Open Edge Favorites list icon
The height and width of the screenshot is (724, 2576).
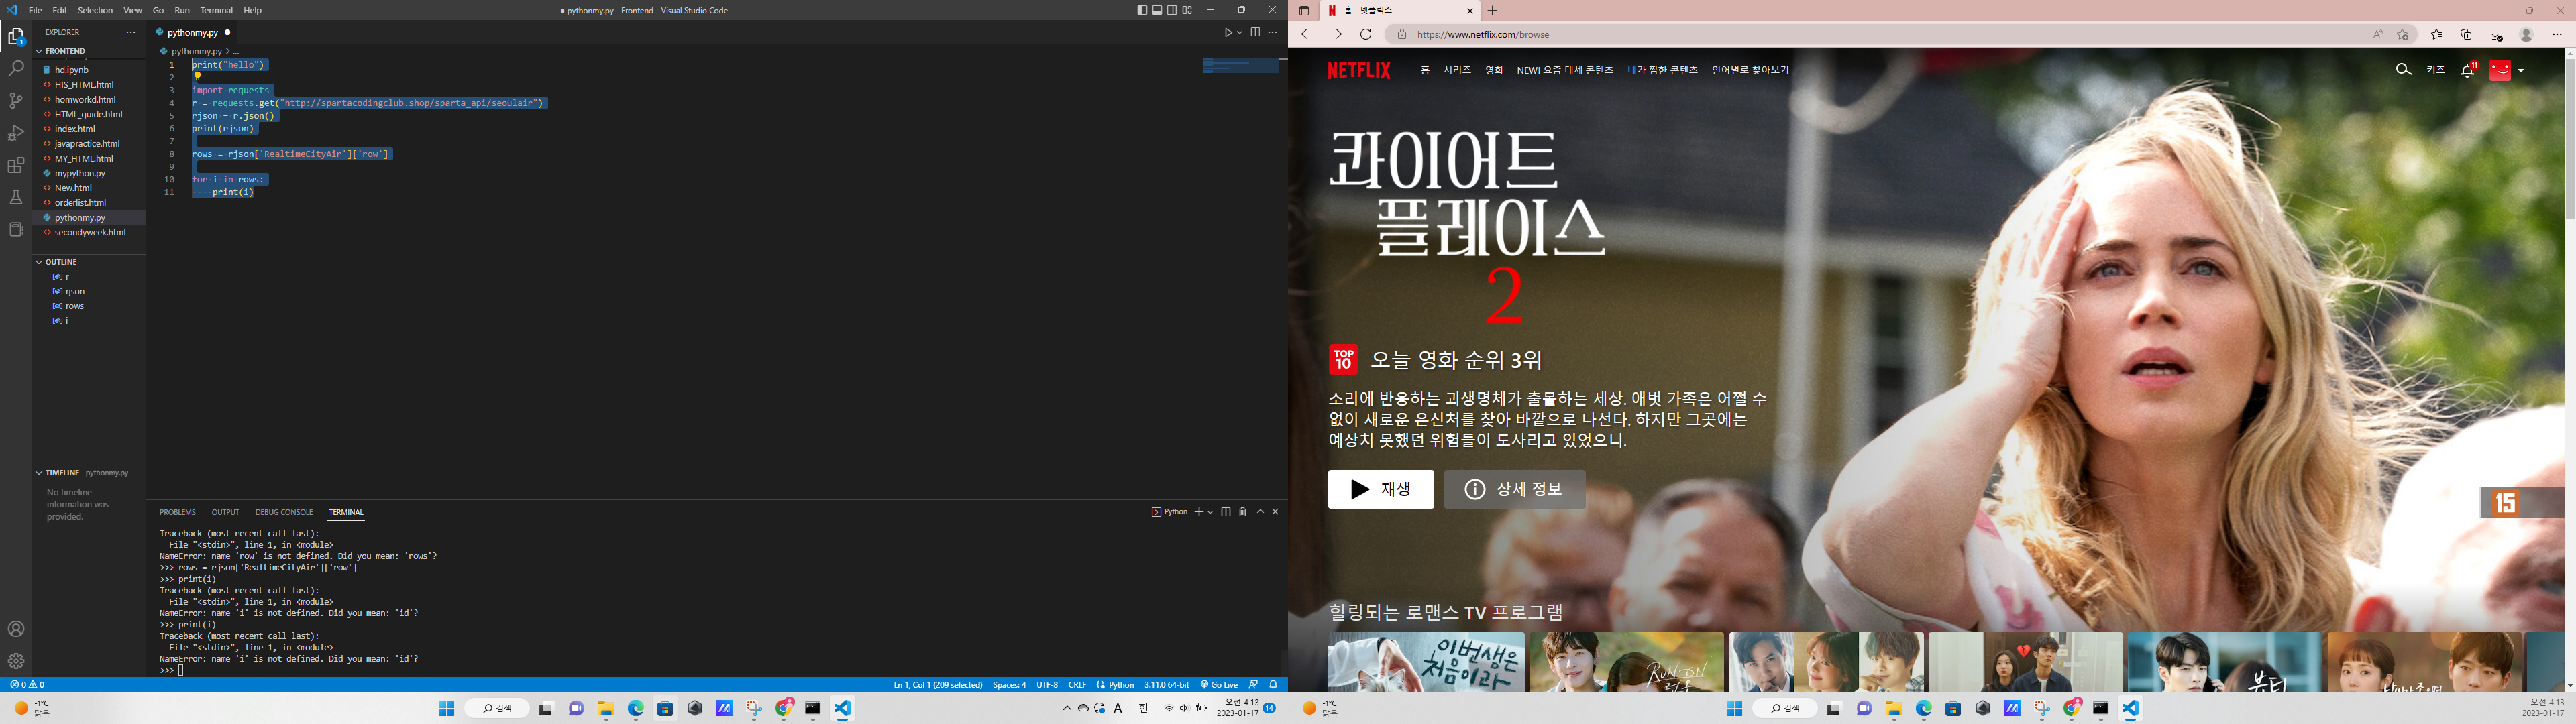tap(2436, 34)
